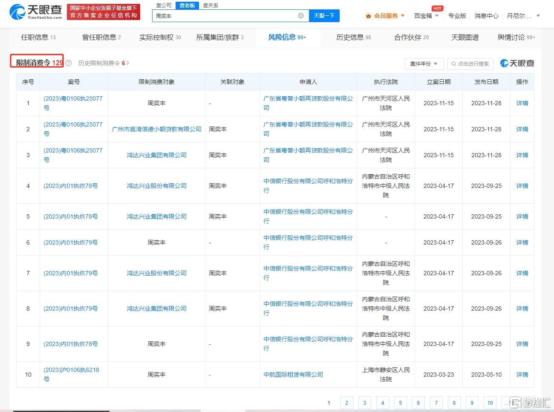Open 详情 for row 5

click(522, 216)
